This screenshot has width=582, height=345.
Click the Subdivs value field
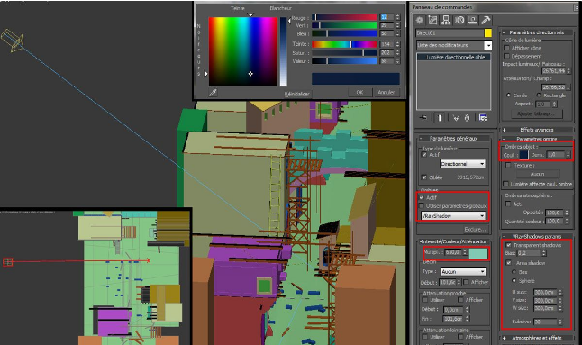click(545, 322)
